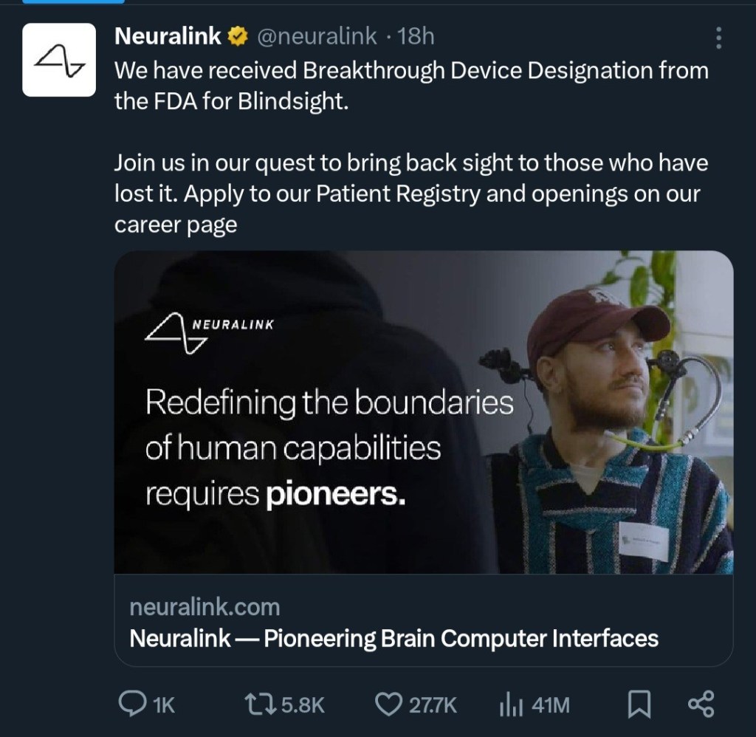756x737 pixels.
Task: Click the neuralink.com domain text
Action: 205,608
